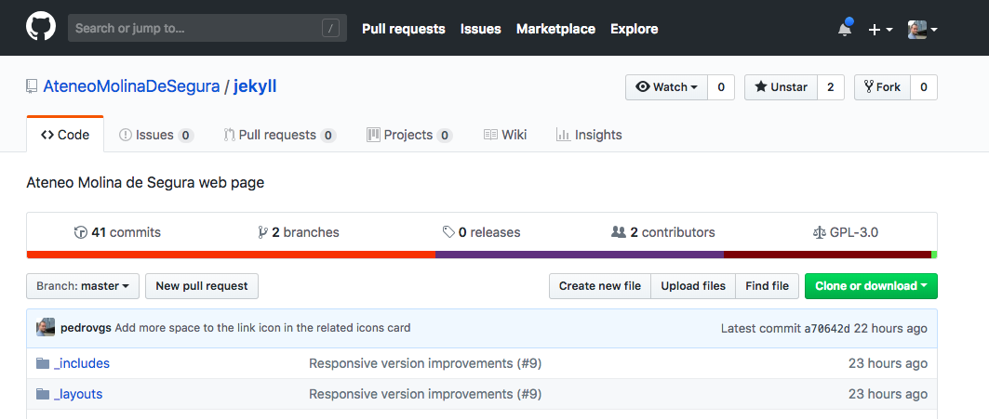Click the _includes folder icon
This screenshot has height=419, width=989.
coord(42,363)
